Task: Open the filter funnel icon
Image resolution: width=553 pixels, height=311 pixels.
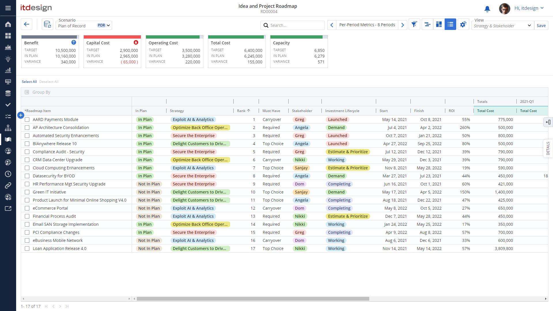Action: pos(414,24)
